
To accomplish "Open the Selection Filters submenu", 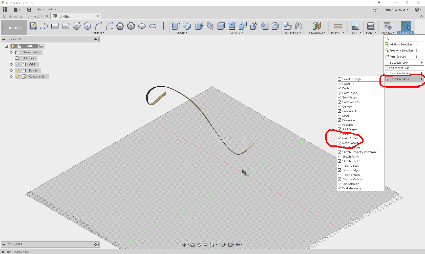I will click(x=404, y=79).
